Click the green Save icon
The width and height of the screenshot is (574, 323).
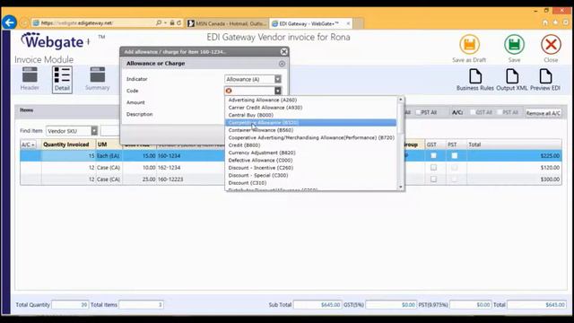[514, 45]
